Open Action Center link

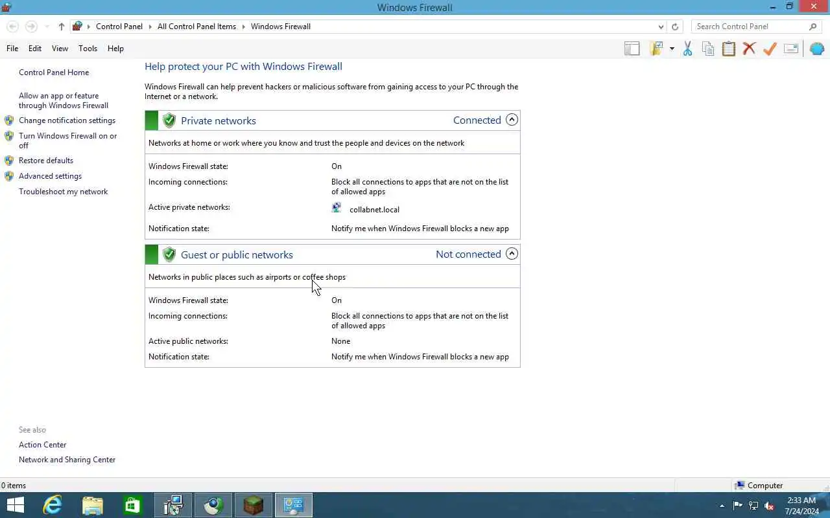point(42,445)
